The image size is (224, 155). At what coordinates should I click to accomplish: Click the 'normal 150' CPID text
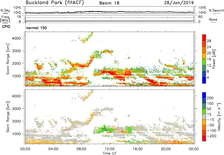(x=37, y=28)
